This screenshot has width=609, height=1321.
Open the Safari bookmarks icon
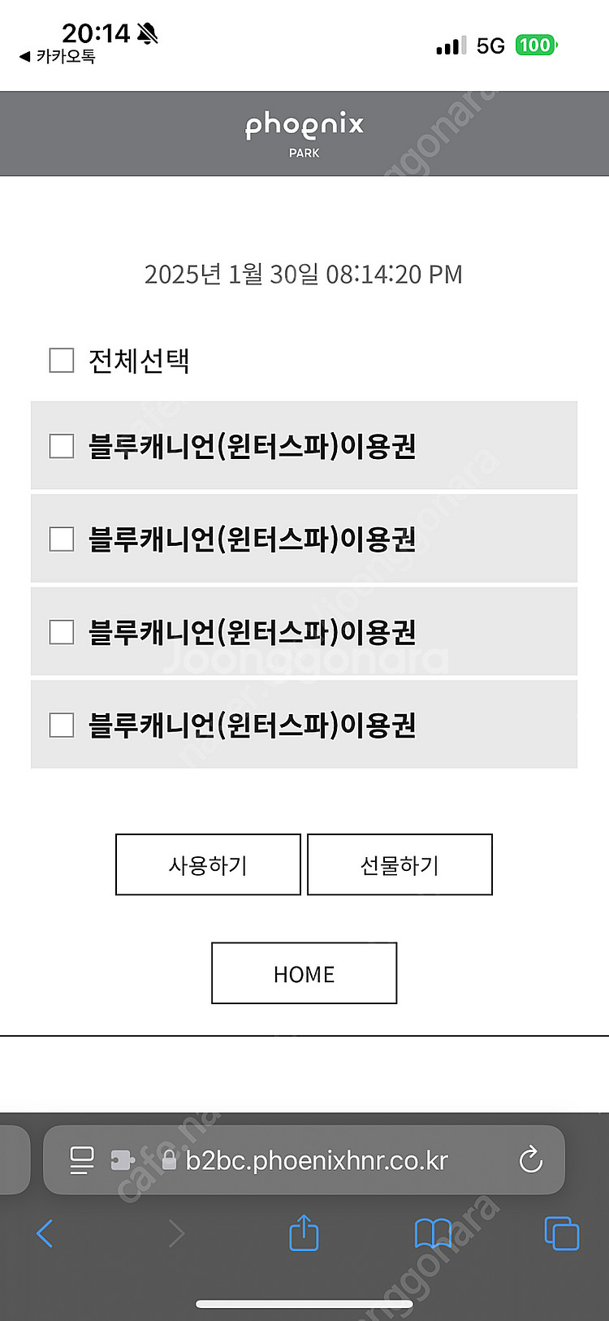pos(433,1233)
